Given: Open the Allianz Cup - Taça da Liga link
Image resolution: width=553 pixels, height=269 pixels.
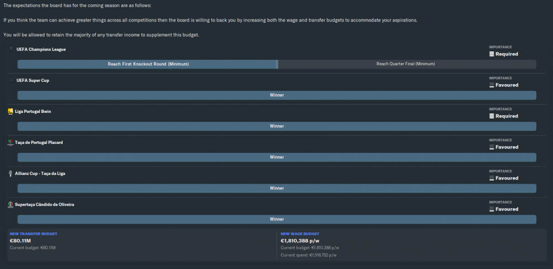Looking at the screenshot, I should [x=40, y=174].
